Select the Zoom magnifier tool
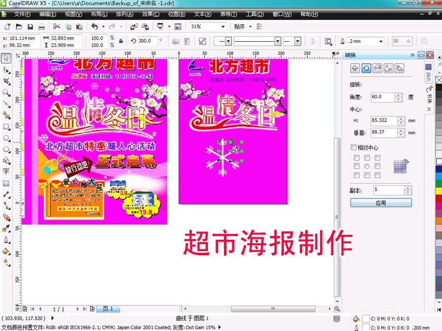442x331 pixels. pos(6,92)
